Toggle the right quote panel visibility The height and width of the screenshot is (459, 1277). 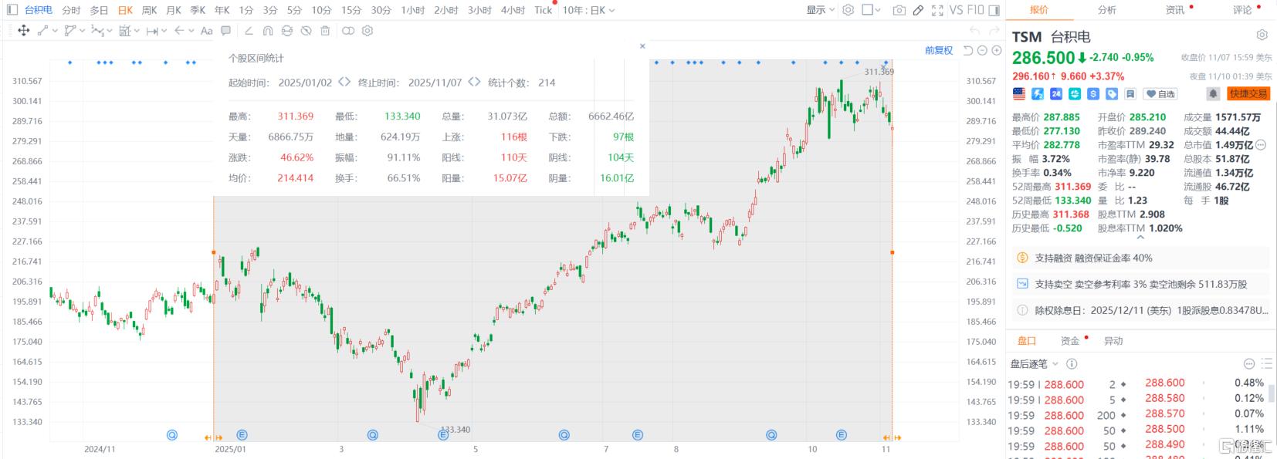[x=994, y=10]
